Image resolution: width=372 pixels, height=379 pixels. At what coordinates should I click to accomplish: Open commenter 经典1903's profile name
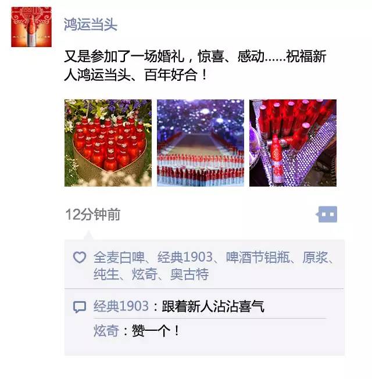(x=121, y=306)
